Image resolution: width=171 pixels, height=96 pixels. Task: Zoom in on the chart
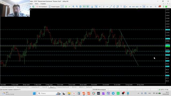point(73,7)
